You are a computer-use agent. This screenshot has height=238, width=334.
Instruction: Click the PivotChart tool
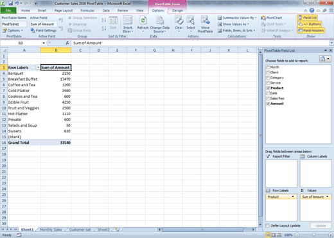click(272, 18)
